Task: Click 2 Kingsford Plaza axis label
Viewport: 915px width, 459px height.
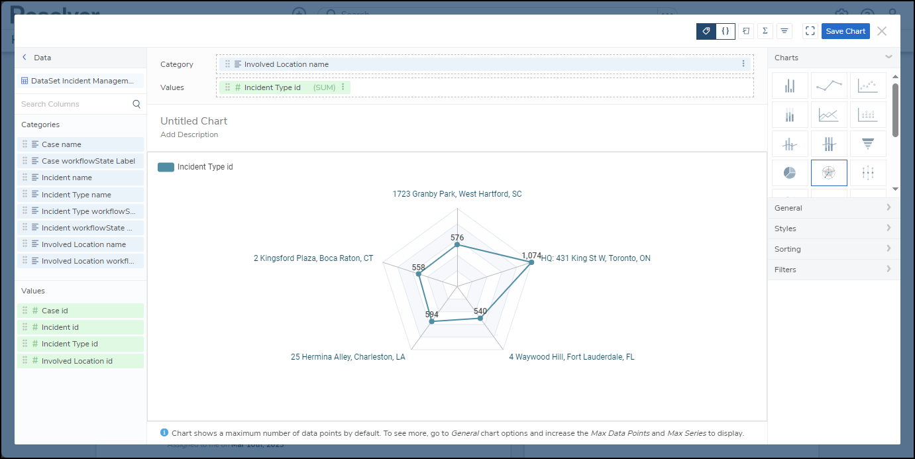Action: click(x=313, y=258)
